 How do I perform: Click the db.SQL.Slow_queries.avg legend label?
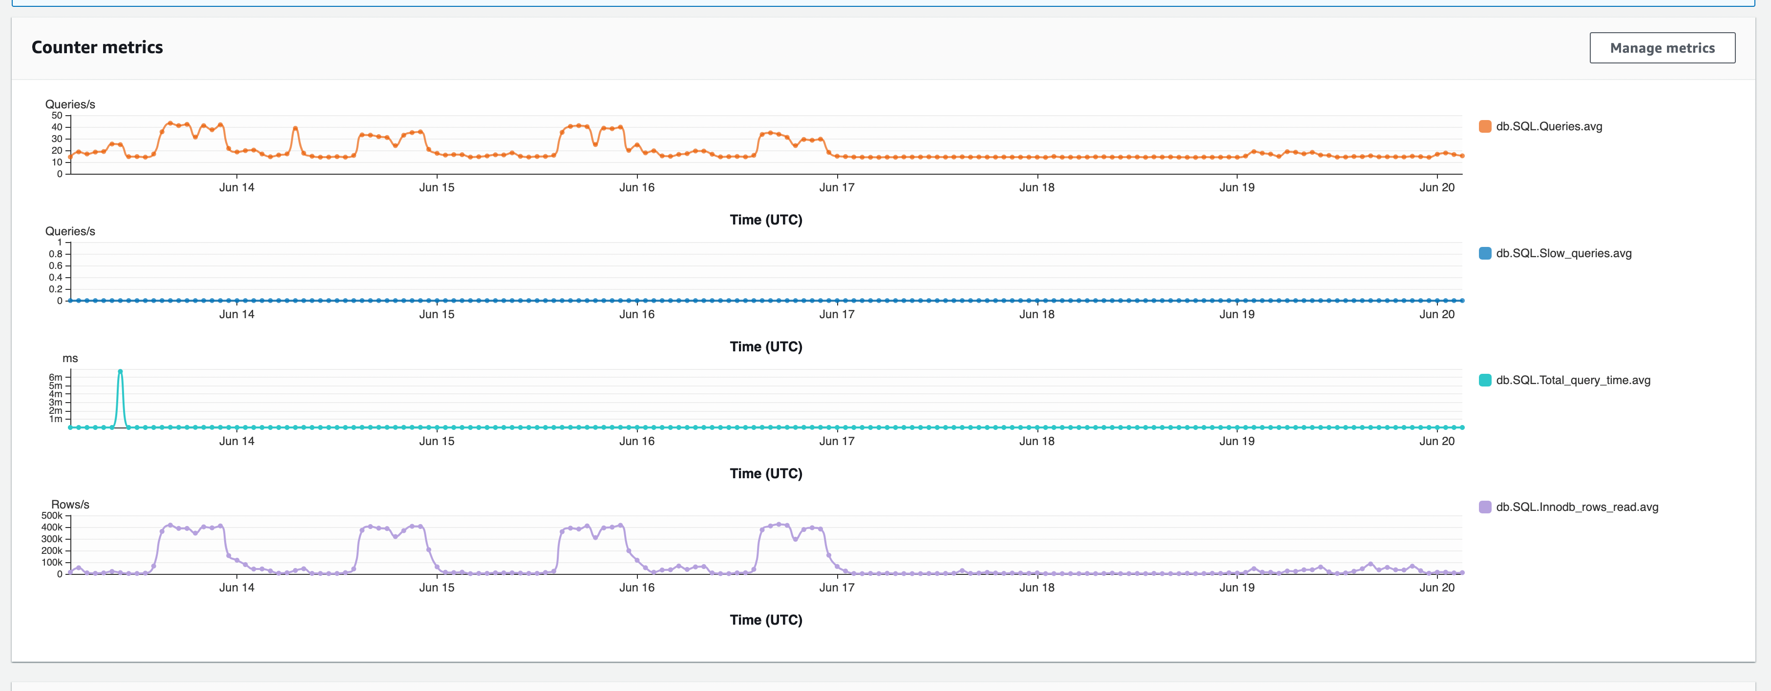click(1563, 253)
